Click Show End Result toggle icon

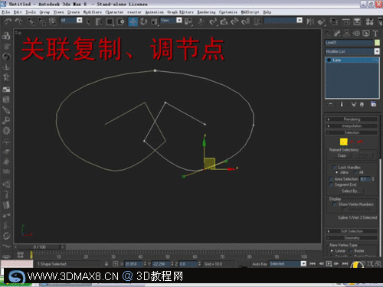coord(342,104)
